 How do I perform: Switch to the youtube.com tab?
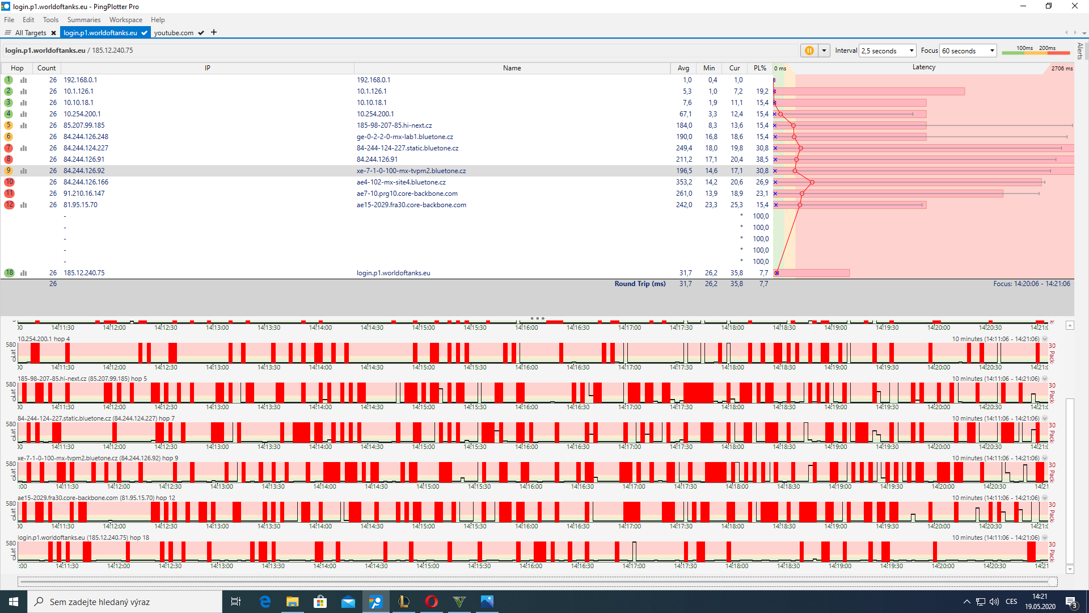click(x=174, y=33)
